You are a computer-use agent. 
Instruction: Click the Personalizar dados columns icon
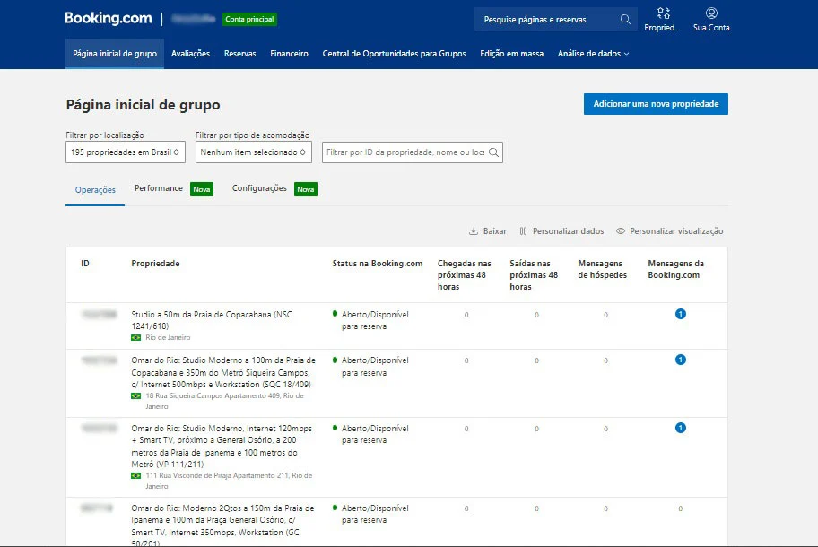[523, 231]
